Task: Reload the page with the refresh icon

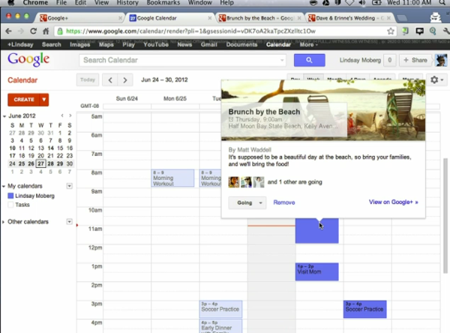Action: click(x=46, y=31)
